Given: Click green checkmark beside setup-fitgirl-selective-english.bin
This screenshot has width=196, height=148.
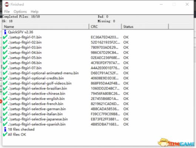Looking at the screenshot, I should pyautogui.click(x=5, y=99).
